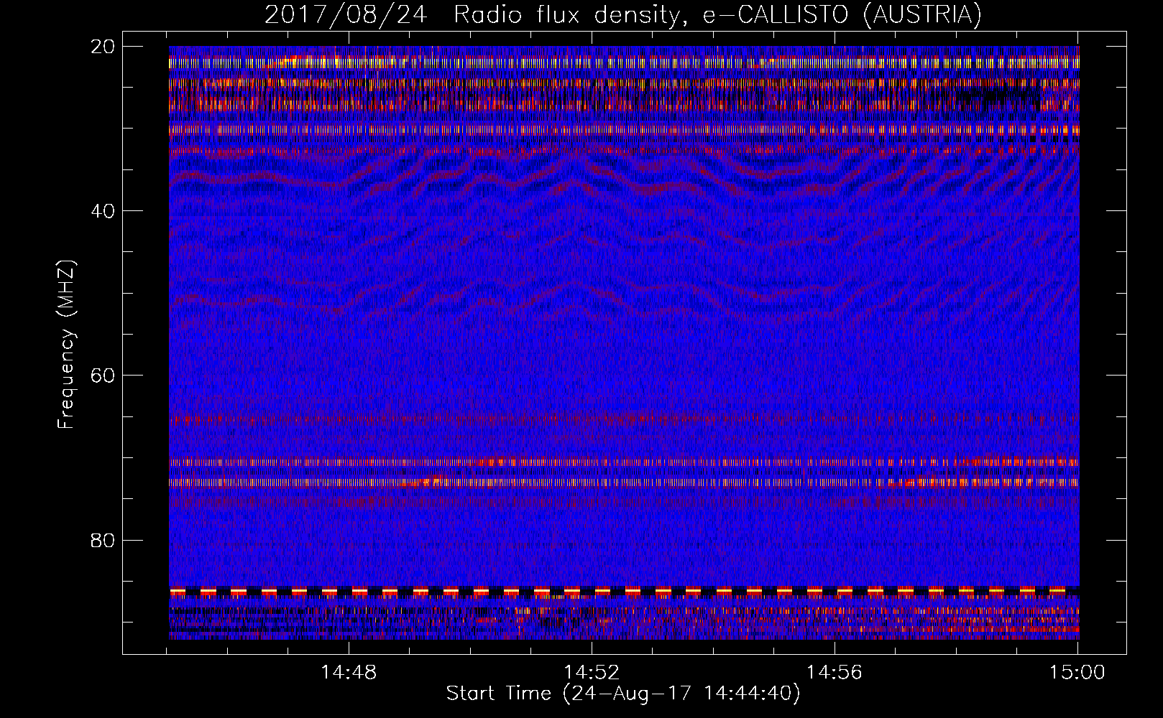Image resolution: width=1163 pixels, height=718 pixels.
Task: Click the 14:48 time tick label
Action: (x=349, y=672)
